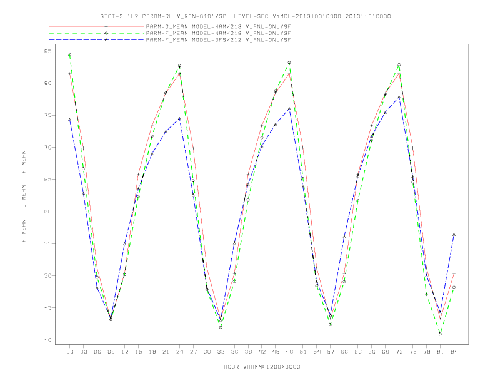Click x-axis tick label 60
This screenshot has height=383, width=495.
pos(344,352)
